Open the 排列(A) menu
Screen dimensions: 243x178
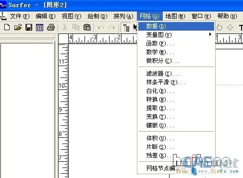[x=123, y=16]
